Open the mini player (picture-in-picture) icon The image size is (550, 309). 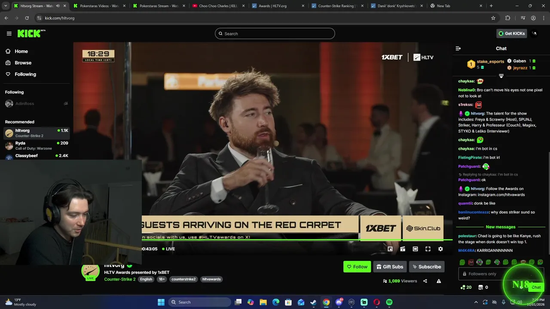(390, 249)
